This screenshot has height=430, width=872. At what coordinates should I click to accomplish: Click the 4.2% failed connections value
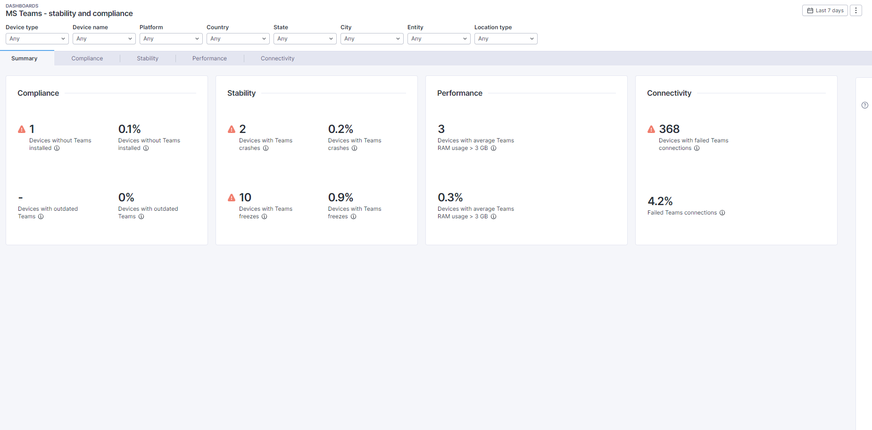(660, 201)
